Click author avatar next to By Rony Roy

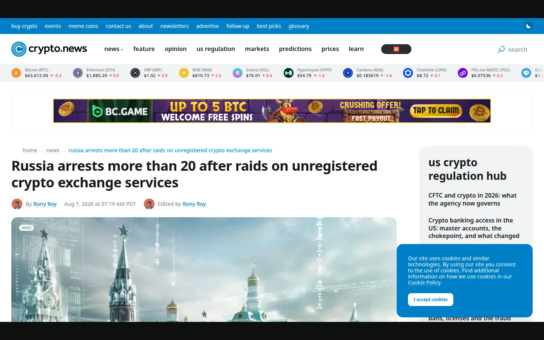pos(17,204)
